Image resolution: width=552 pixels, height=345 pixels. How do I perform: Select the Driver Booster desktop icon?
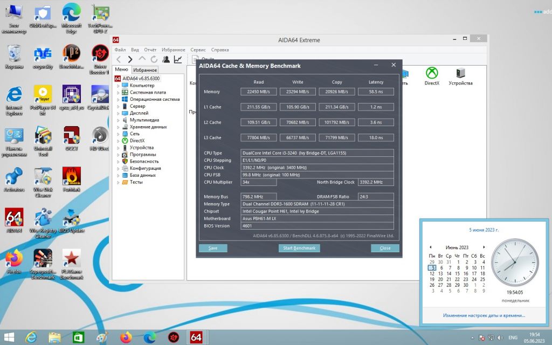point(100,59)
